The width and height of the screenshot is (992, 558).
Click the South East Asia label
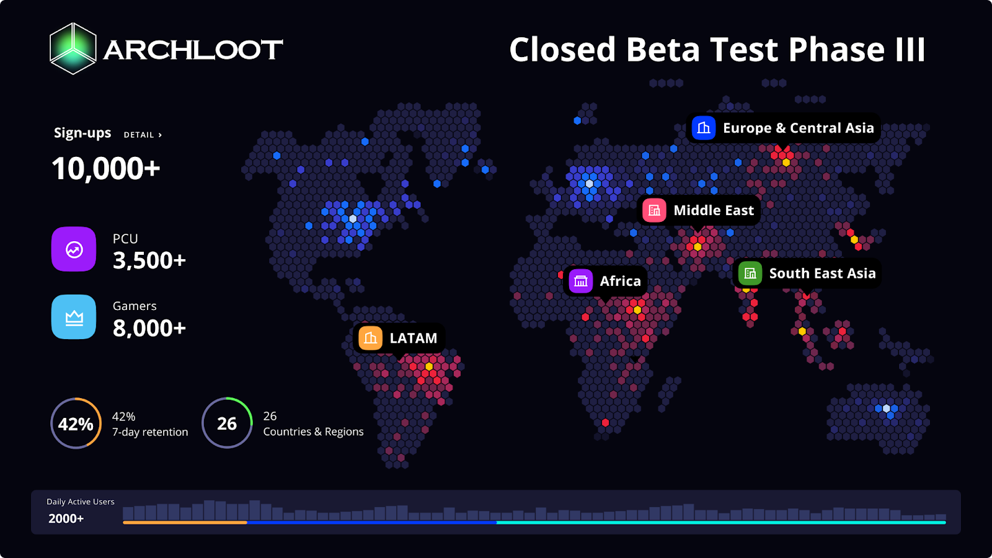(x=822, y=273)
